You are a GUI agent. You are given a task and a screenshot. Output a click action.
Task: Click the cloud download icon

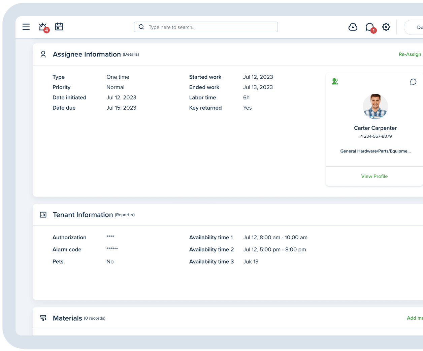pos(353,27)
